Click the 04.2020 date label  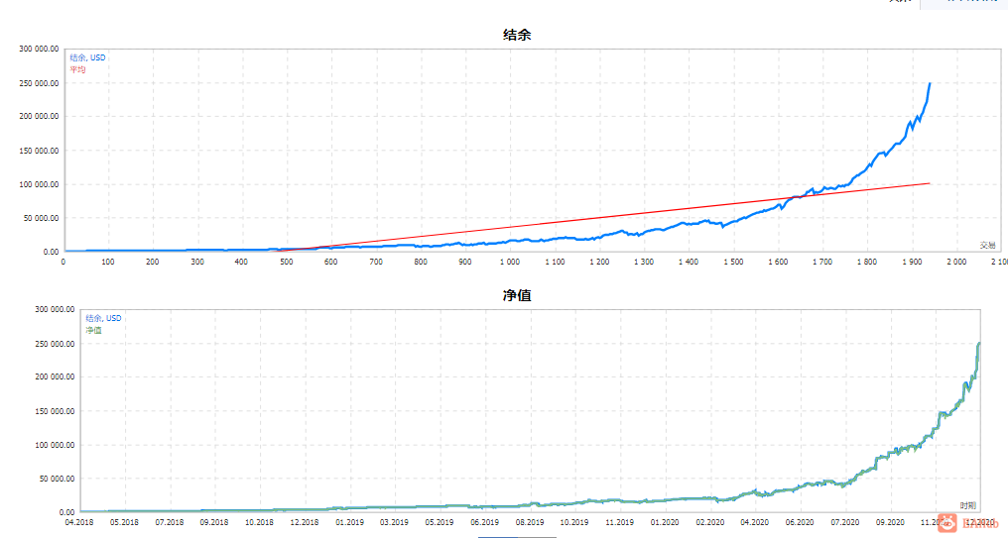coord(755,522)
